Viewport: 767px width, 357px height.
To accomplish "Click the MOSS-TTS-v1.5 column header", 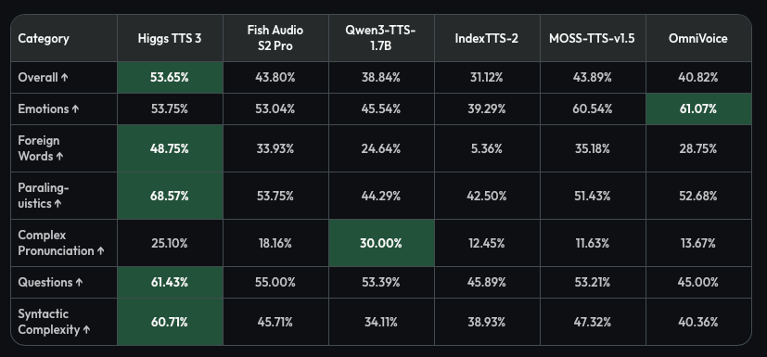I will point(593,38).
